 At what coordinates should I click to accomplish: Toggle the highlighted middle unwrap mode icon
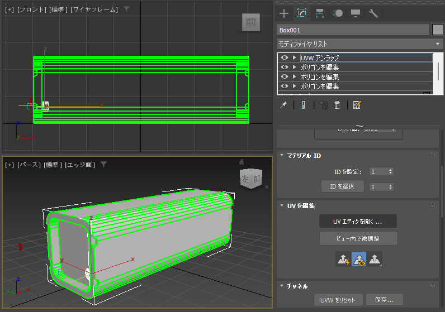pos(358,259)
